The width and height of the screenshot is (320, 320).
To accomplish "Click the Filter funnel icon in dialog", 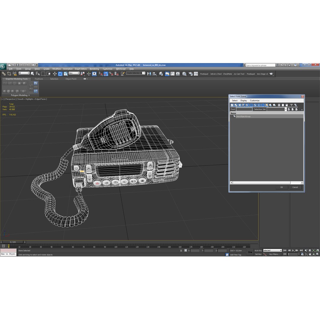I will click(292, 105).
